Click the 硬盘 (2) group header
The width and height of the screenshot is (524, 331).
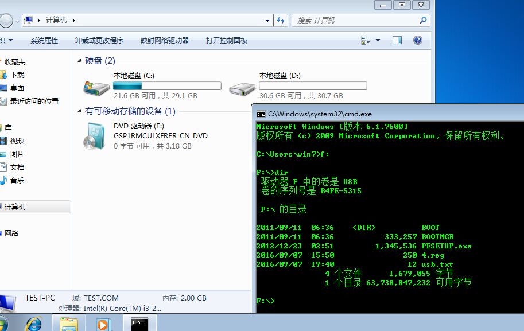click(100, 60)
